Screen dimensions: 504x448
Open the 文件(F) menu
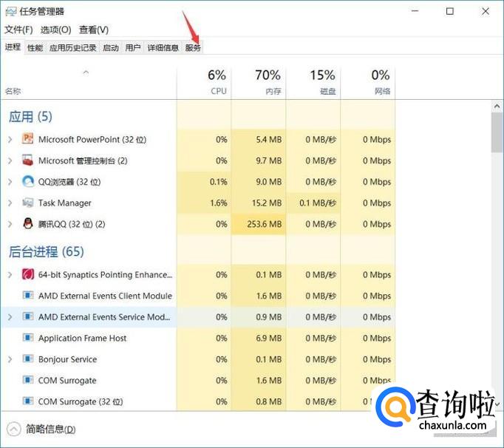pyautogui.click(x=18, y=30)
